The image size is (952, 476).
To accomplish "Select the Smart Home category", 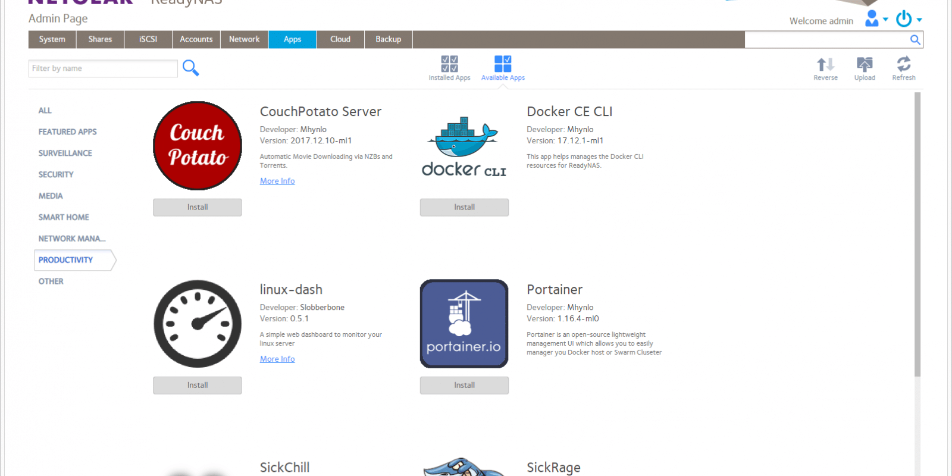I will [64, 218].
